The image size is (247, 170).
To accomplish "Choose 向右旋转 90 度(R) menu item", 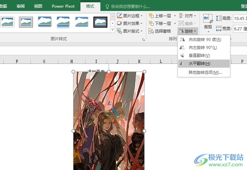I will 204,40.
